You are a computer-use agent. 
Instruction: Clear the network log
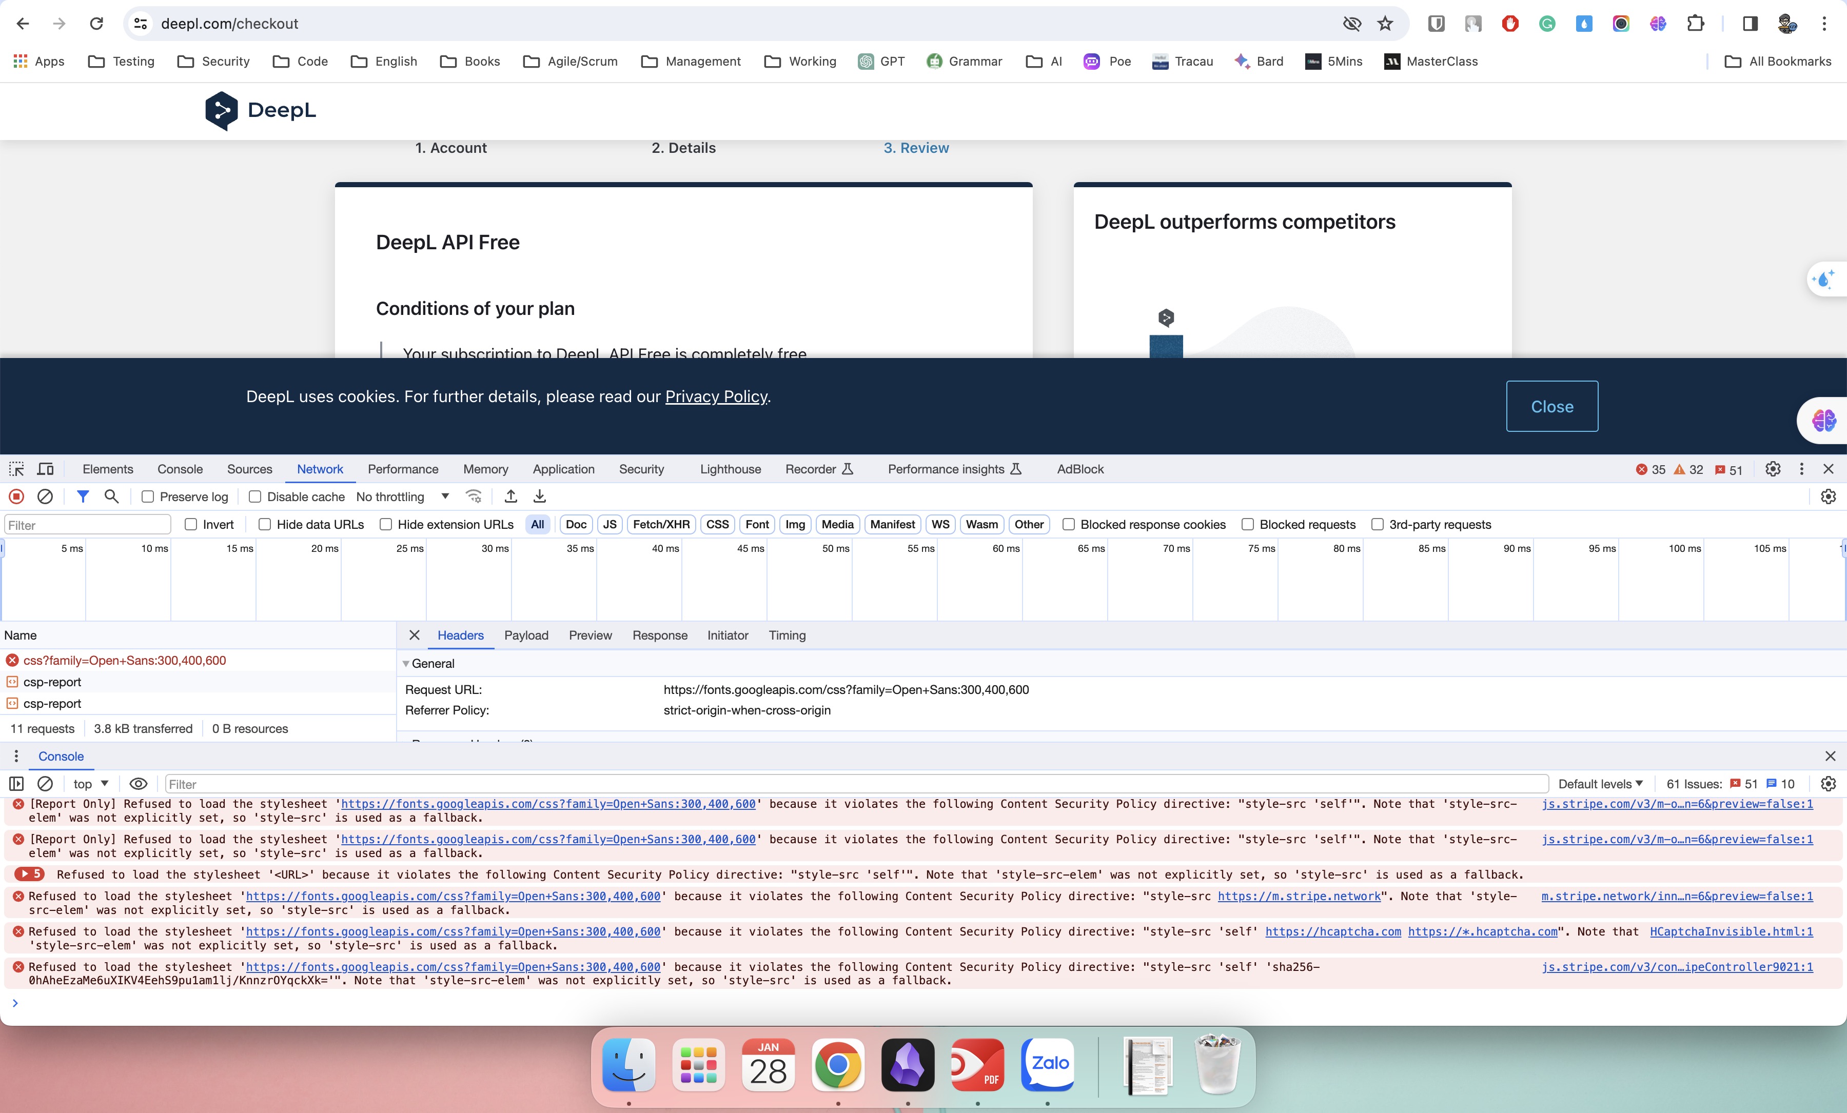point(45,497)
